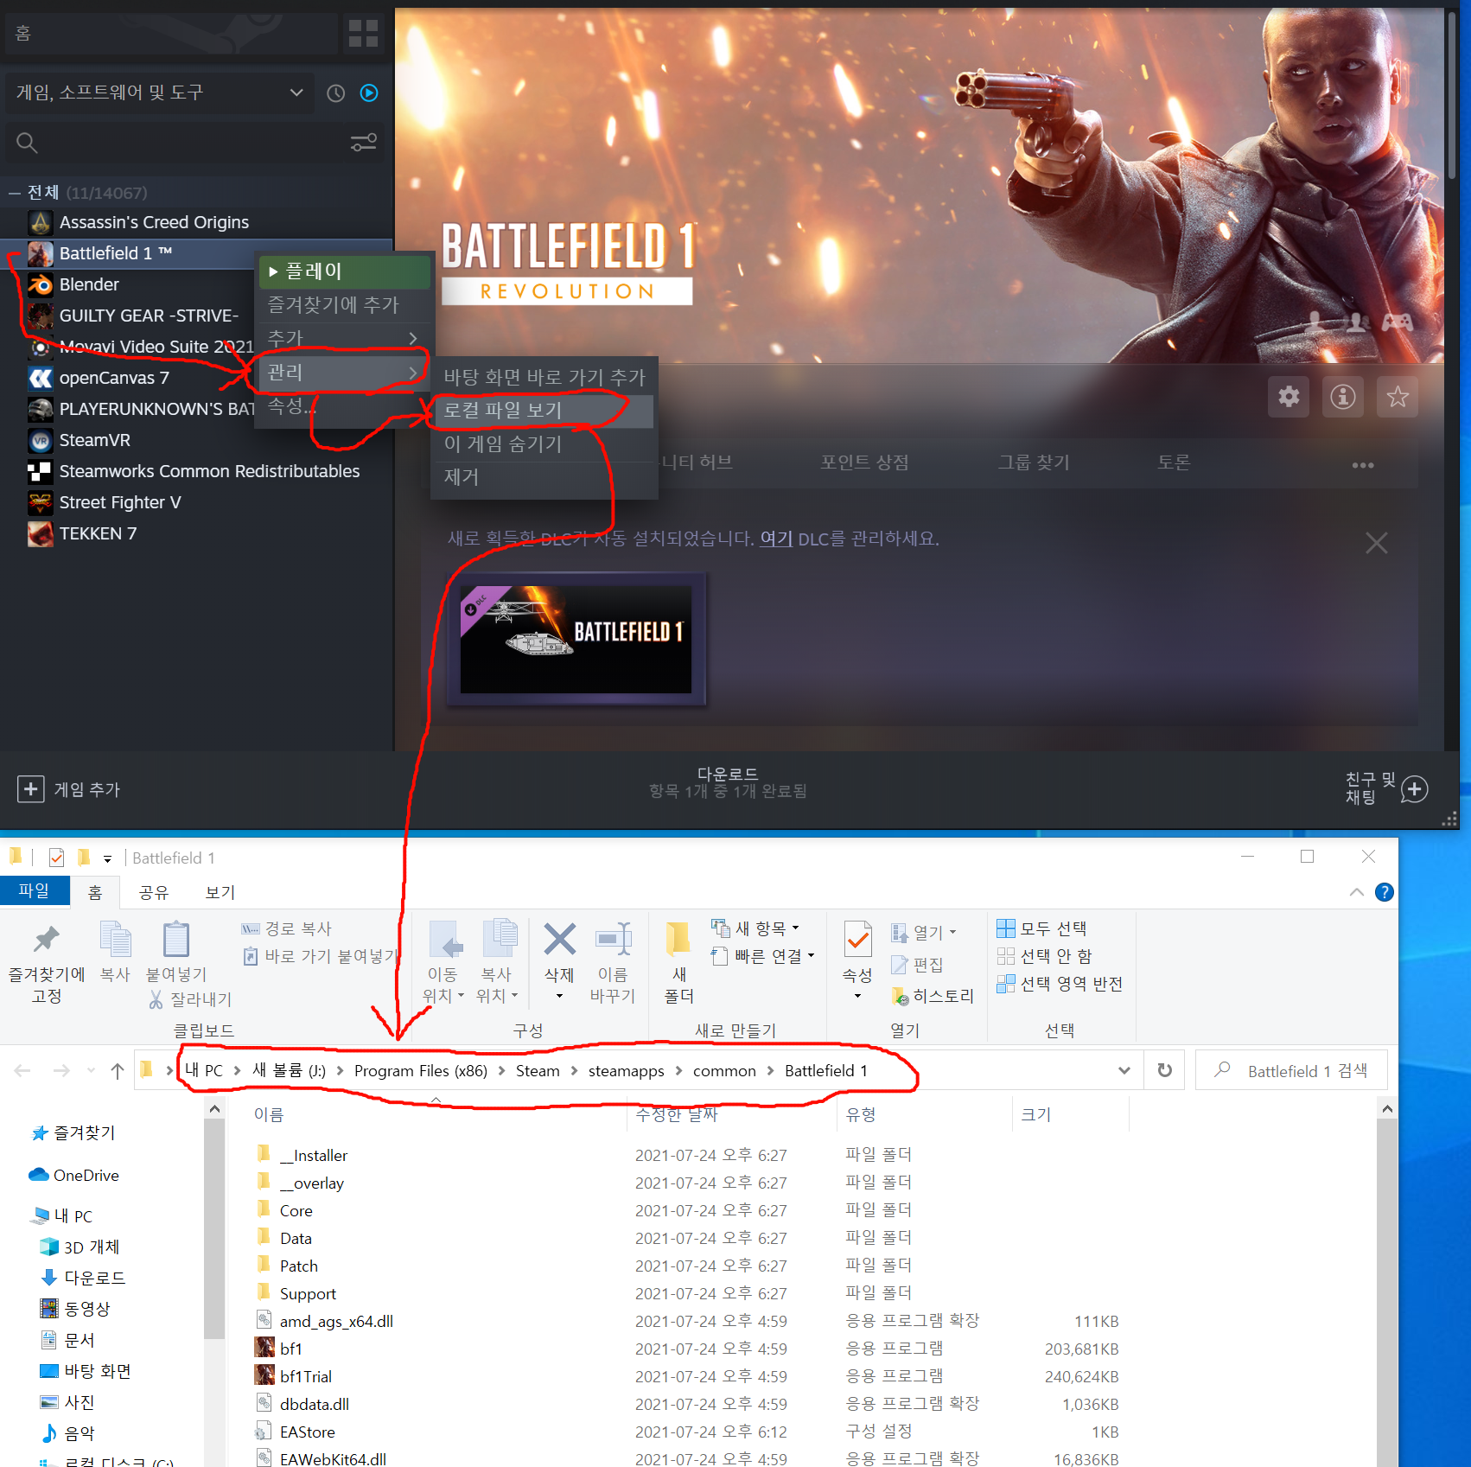This screenshot has height=1467, width=1471.
Task: Switch to the Share (공유) ribbon tab
Action: point(154,892)
